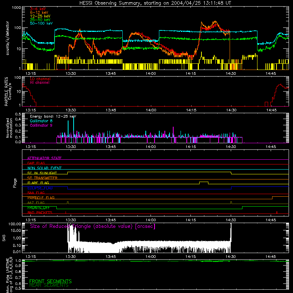Click the REAR SEGMENTS legend label
This screenshot has height=293, width=293.
(49, 285)
